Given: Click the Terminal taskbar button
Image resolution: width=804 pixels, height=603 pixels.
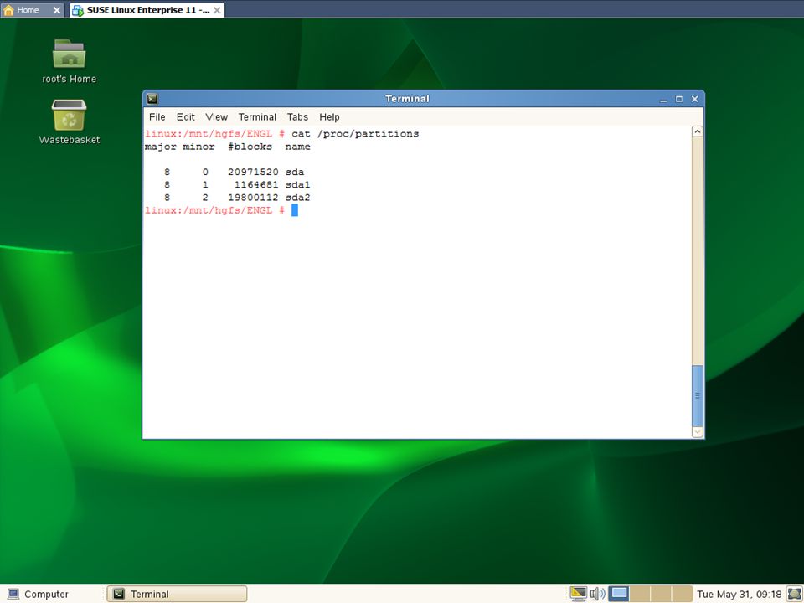Looking at the screenshot, I should [177, 594].
